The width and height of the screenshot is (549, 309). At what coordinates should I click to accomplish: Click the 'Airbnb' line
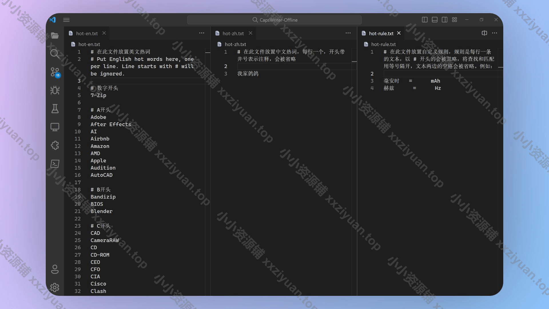pyautogui.click(x=100, y=139)
